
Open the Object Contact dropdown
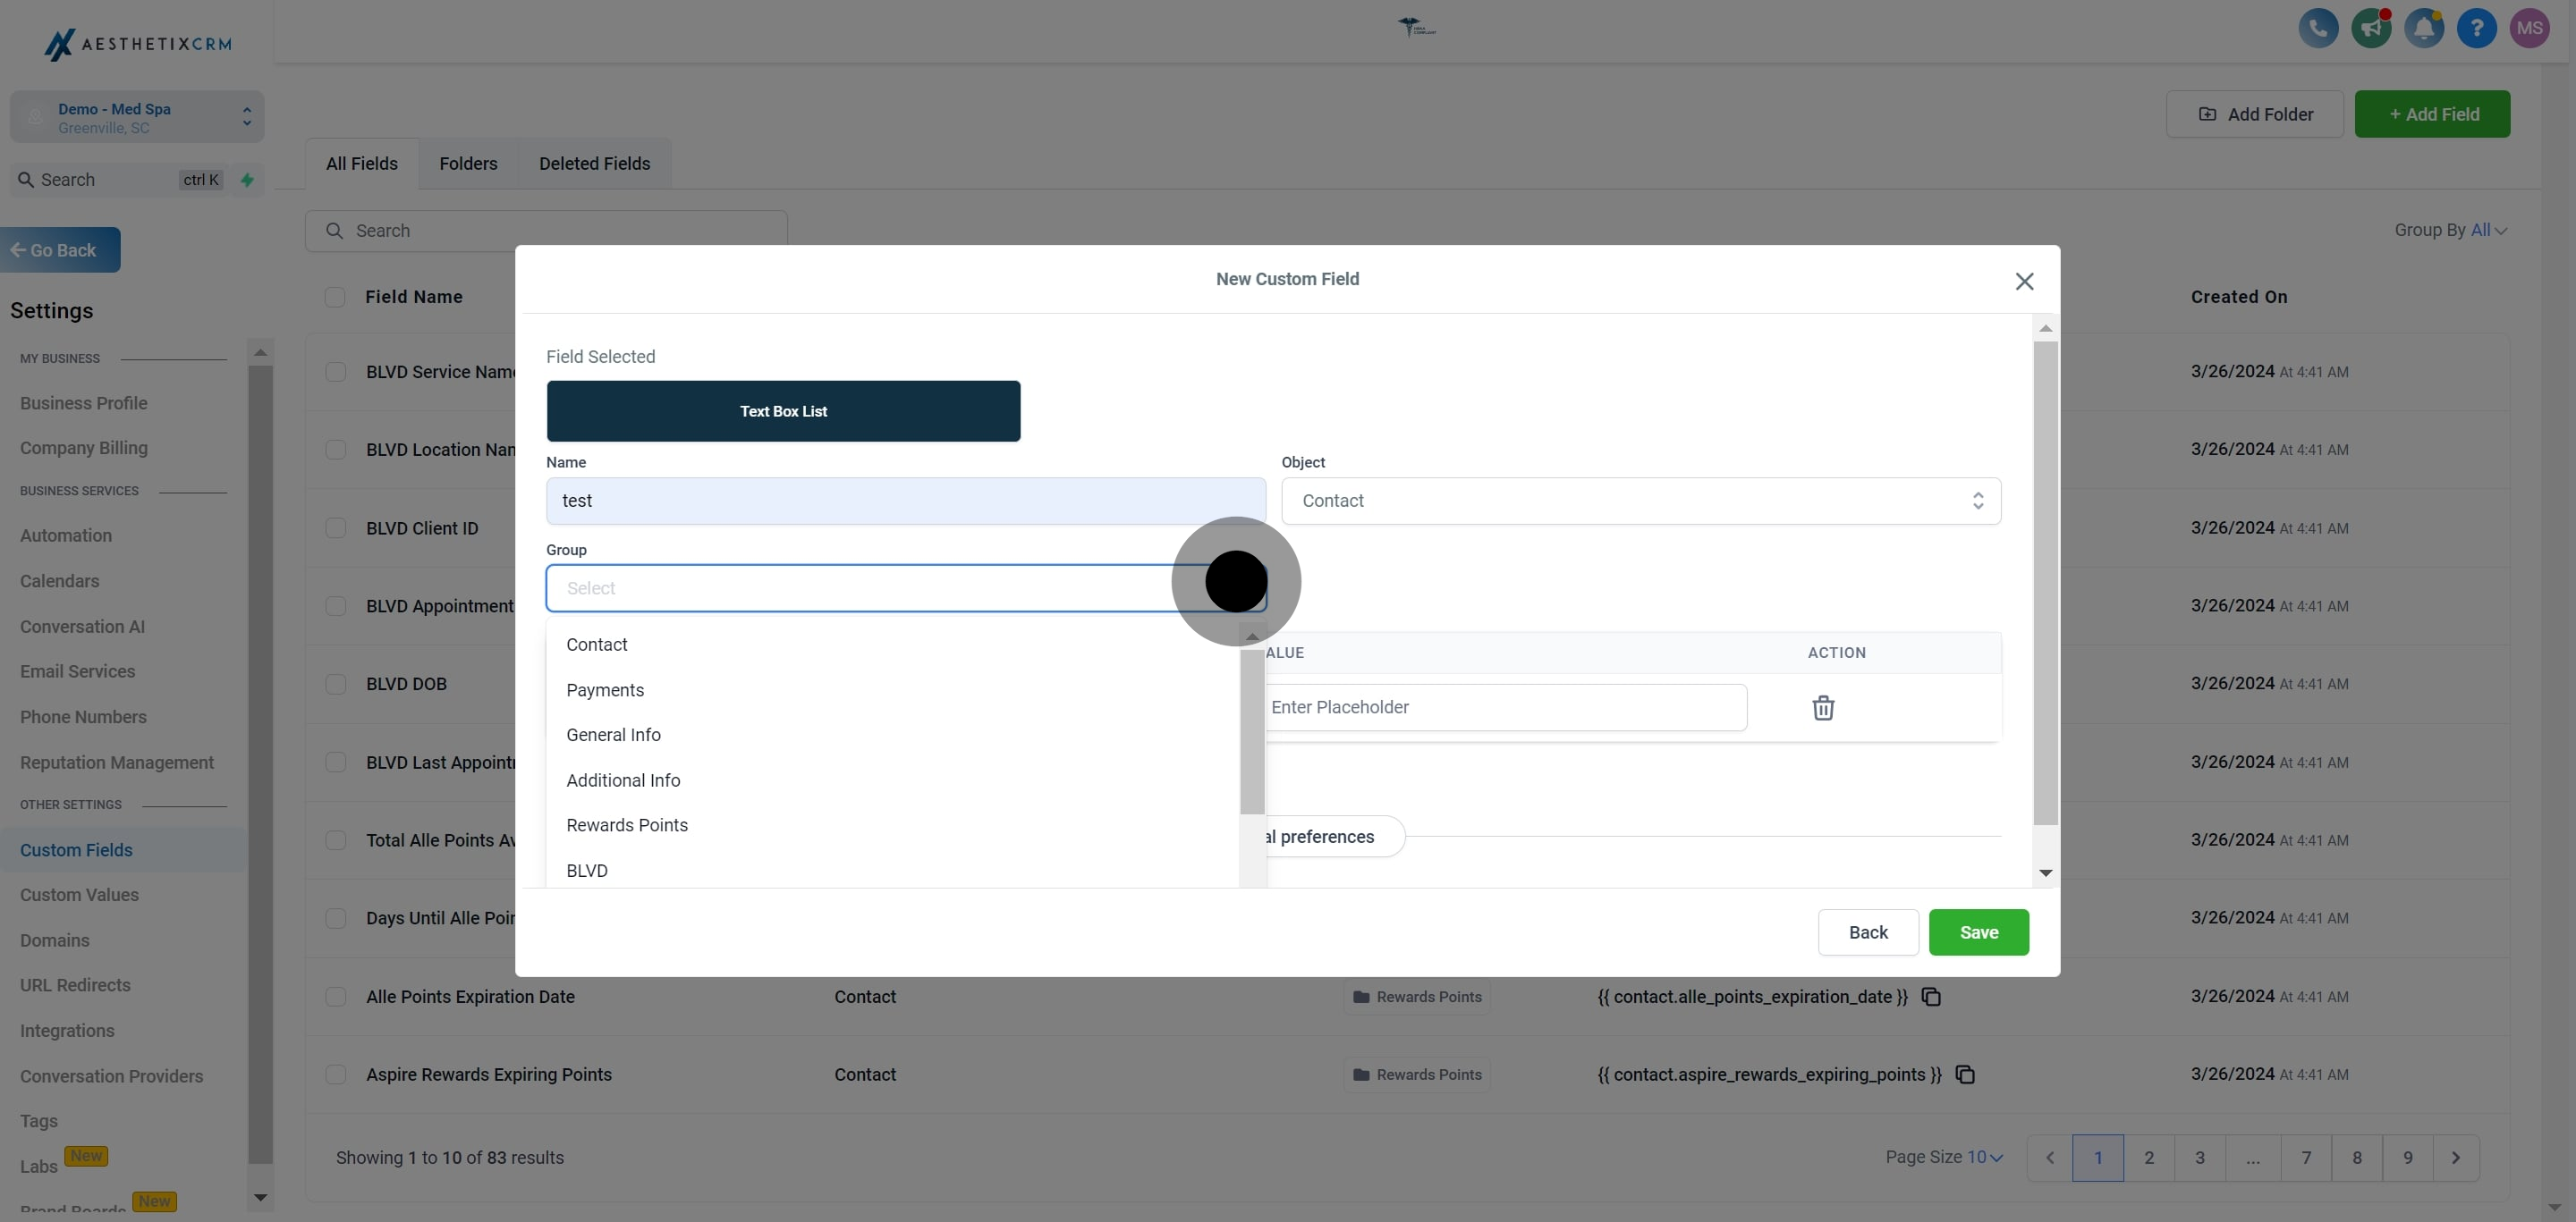1640,501
